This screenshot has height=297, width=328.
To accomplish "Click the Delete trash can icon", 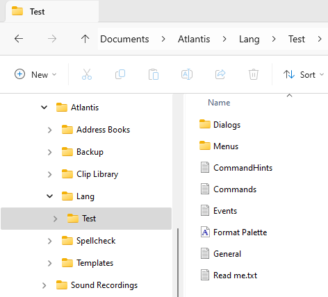I will pos(254,74).
